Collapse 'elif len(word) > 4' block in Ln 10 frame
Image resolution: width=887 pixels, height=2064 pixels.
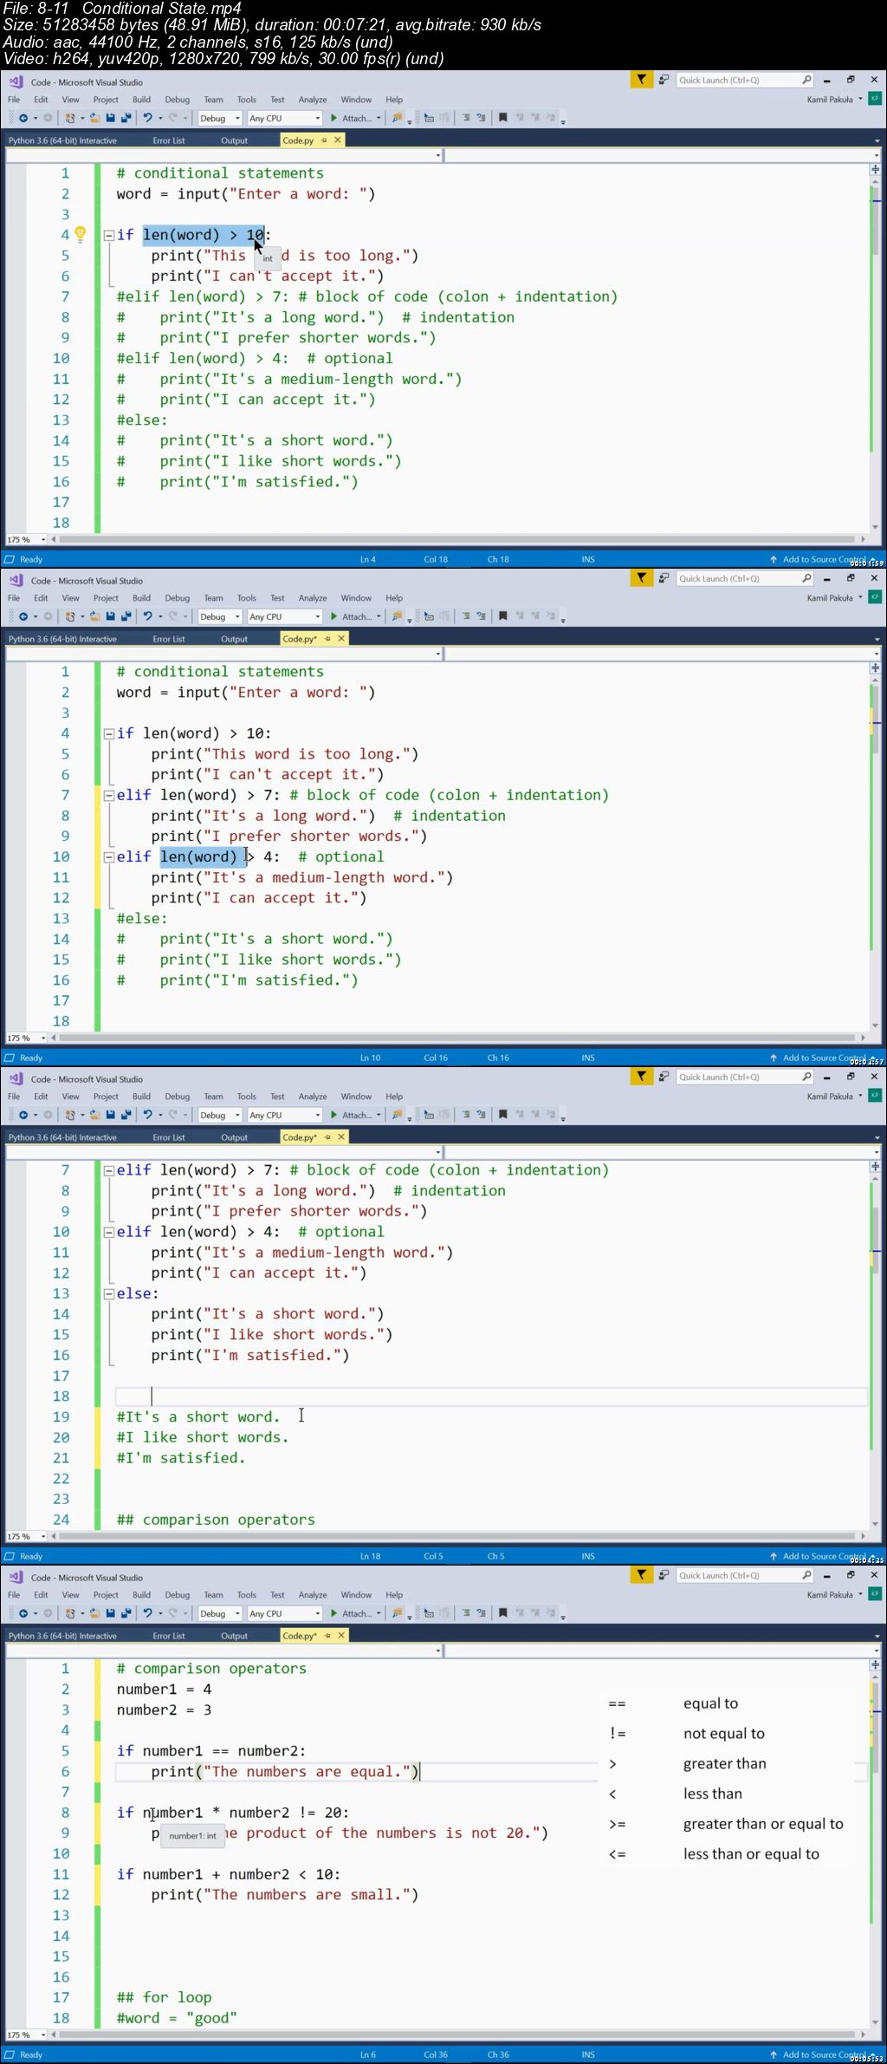(x=109, y=856)
